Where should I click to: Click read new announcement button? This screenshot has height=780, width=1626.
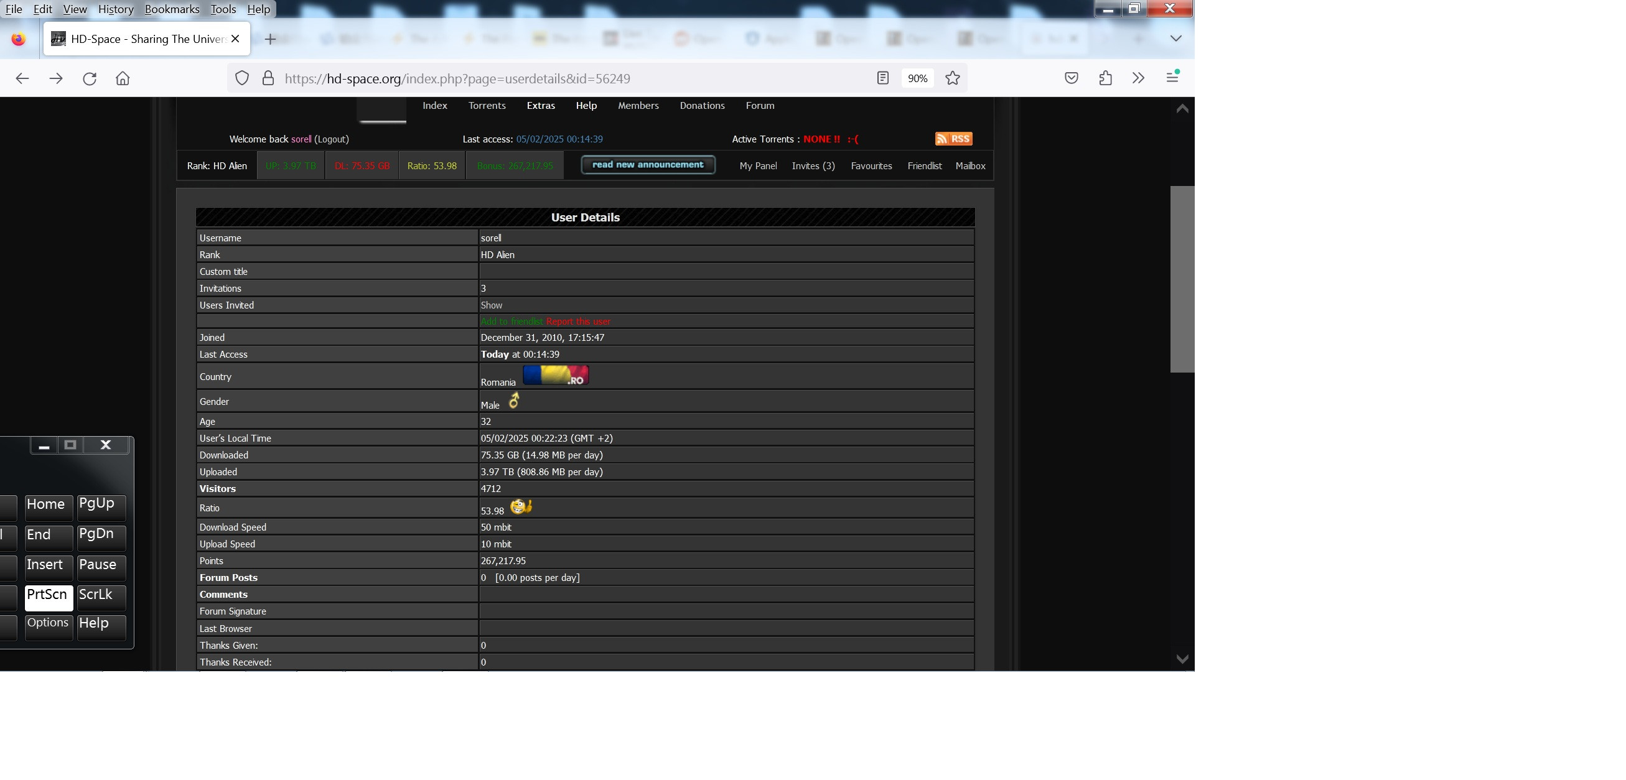(x=648, y=165)
